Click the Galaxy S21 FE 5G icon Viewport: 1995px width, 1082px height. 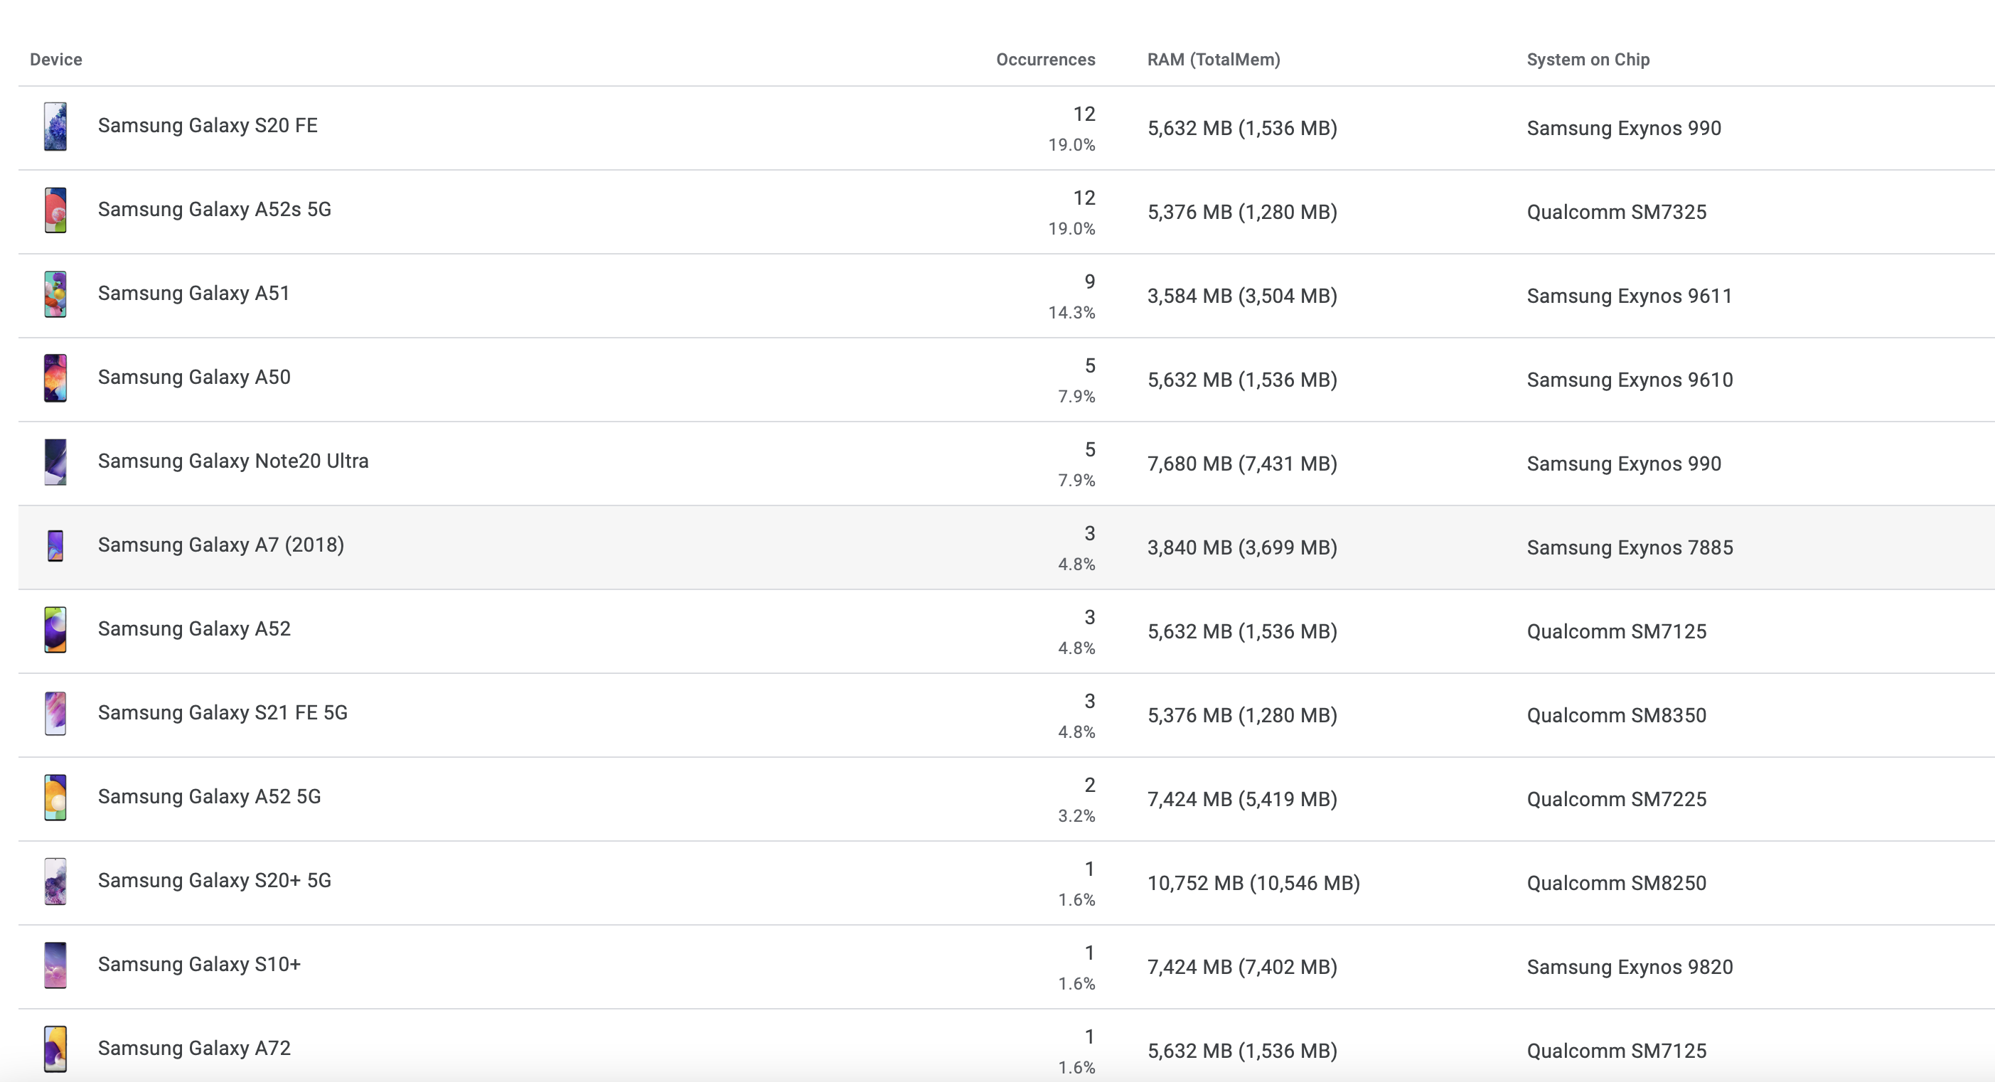[55, 713]
